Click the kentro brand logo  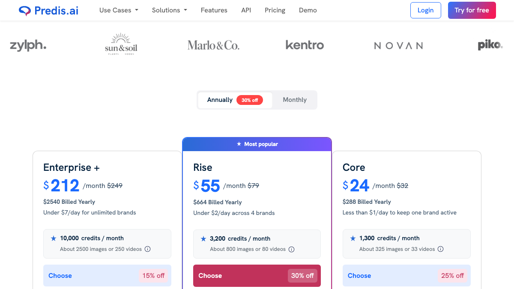[x=305, y=45]
